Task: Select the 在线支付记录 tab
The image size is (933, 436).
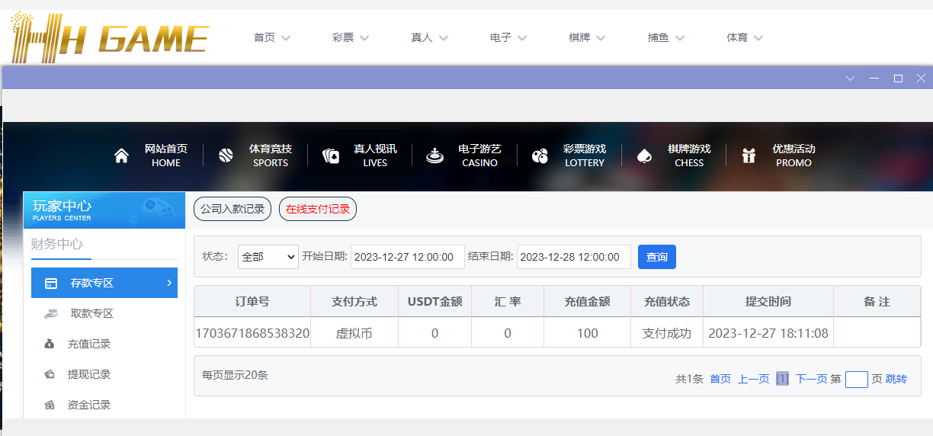Action: (318, 209)
